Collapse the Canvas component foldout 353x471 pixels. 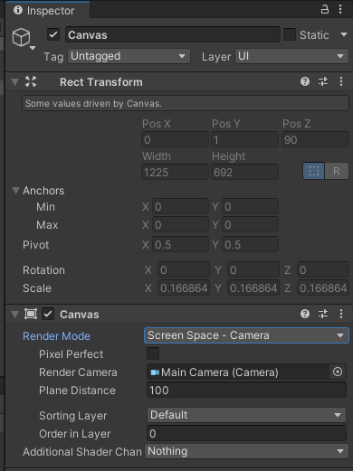click(15, 314)
